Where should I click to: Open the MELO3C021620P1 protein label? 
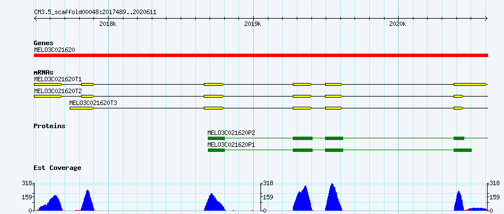click(232, 145)
